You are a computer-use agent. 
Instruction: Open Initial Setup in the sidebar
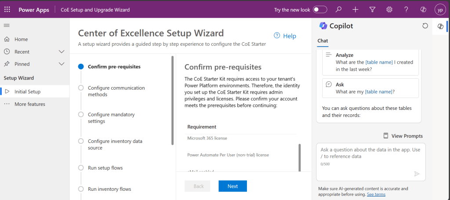click(x=27, y=91)
